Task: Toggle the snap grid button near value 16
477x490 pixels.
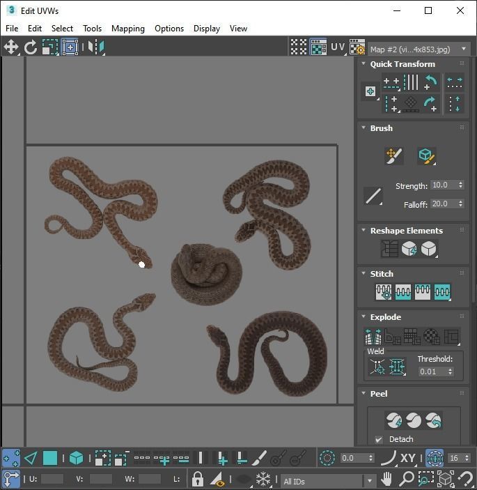Action: pos(435,458)
